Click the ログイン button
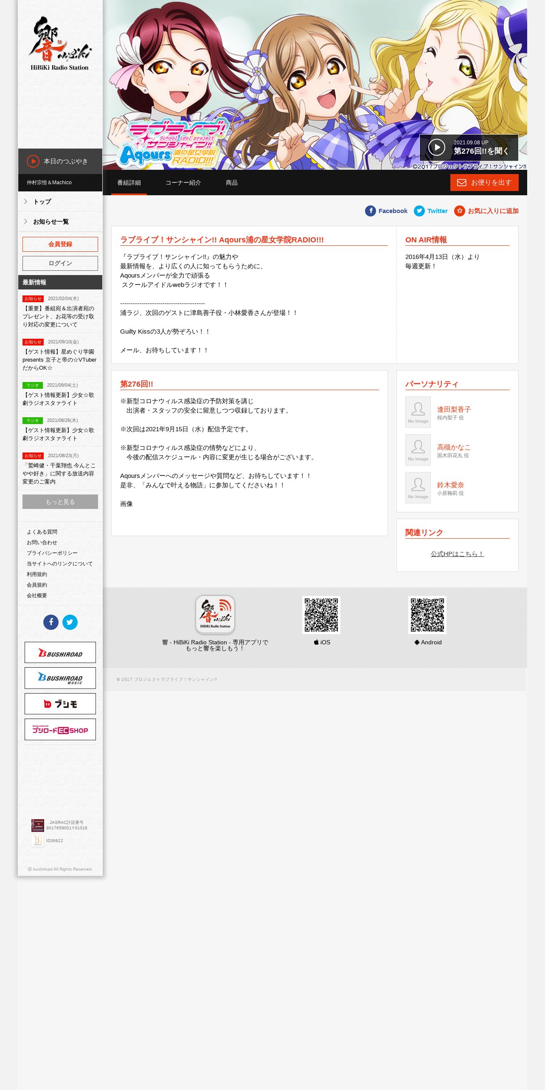Screen dimensions: 545x1090 click(x=60, y=263)
